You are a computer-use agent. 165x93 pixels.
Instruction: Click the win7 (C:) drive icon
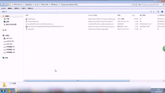tap(5, 38)
